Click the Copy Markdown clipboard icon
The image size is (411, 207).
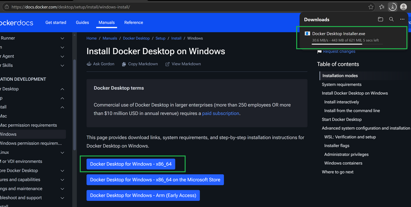(x=124, y=64)
